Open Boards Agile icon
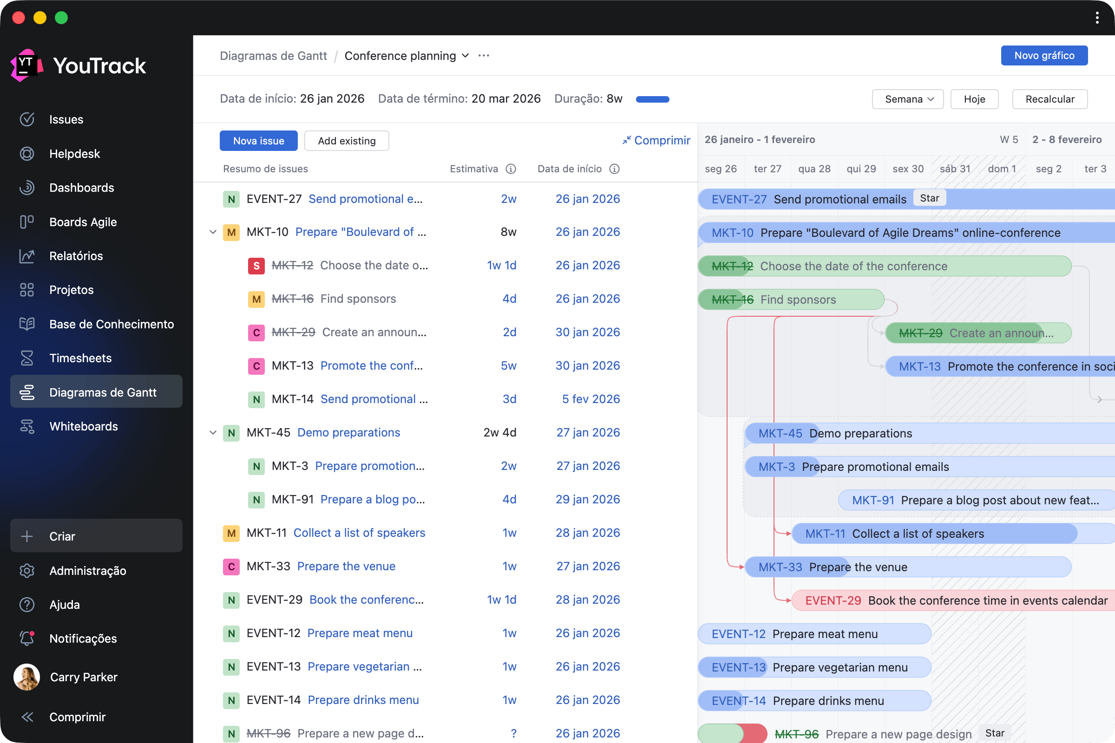The width and height of the screenshot is (1115, 743). pyautogui.click(x=27, y=222)
